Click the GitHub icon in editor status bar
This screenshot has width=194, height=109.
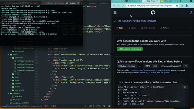109,106
